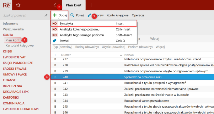Viewport: 214px width, 114px height.
Task: Click the Popraw brush icon
Action: [x=89, y=15]
